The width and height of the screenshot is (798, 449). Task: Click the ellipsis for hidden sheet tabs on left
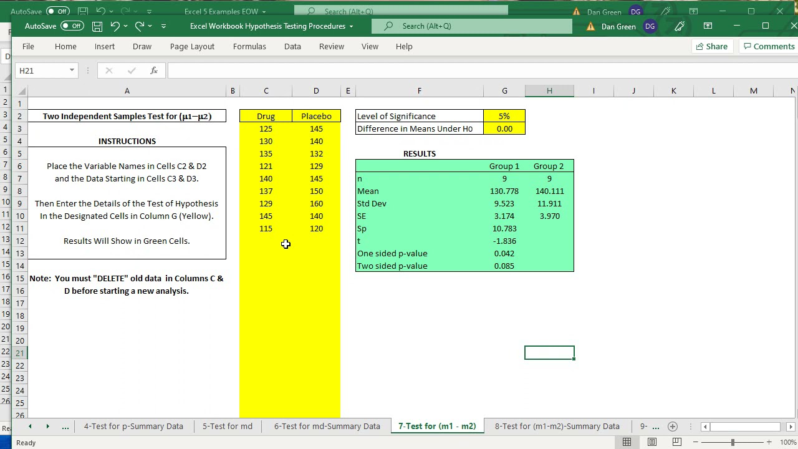tap(65, 427)
